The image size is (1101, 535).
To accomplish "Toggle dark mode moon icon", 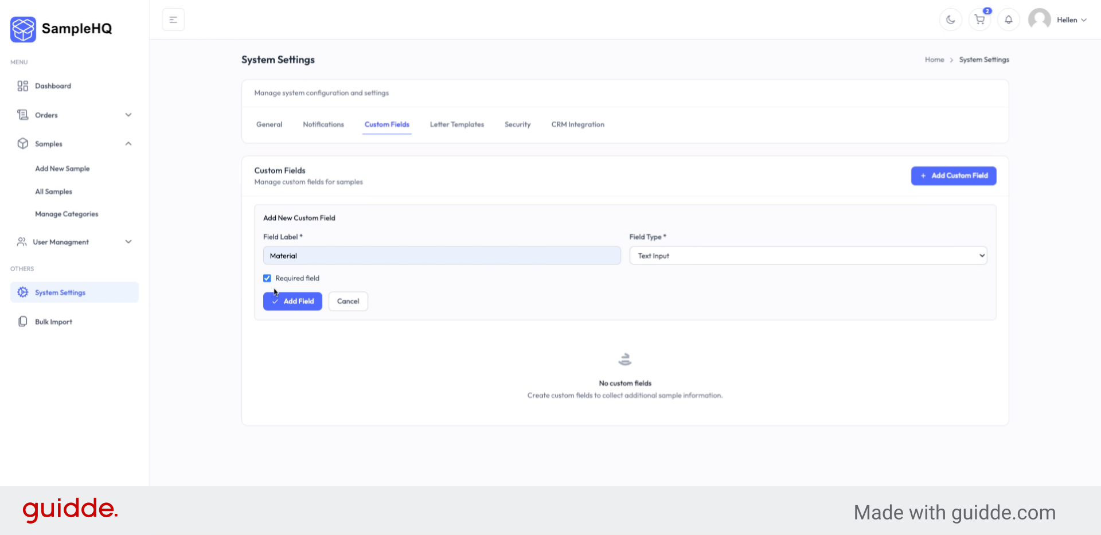I will pyautogui.click(x=950, y=20).
